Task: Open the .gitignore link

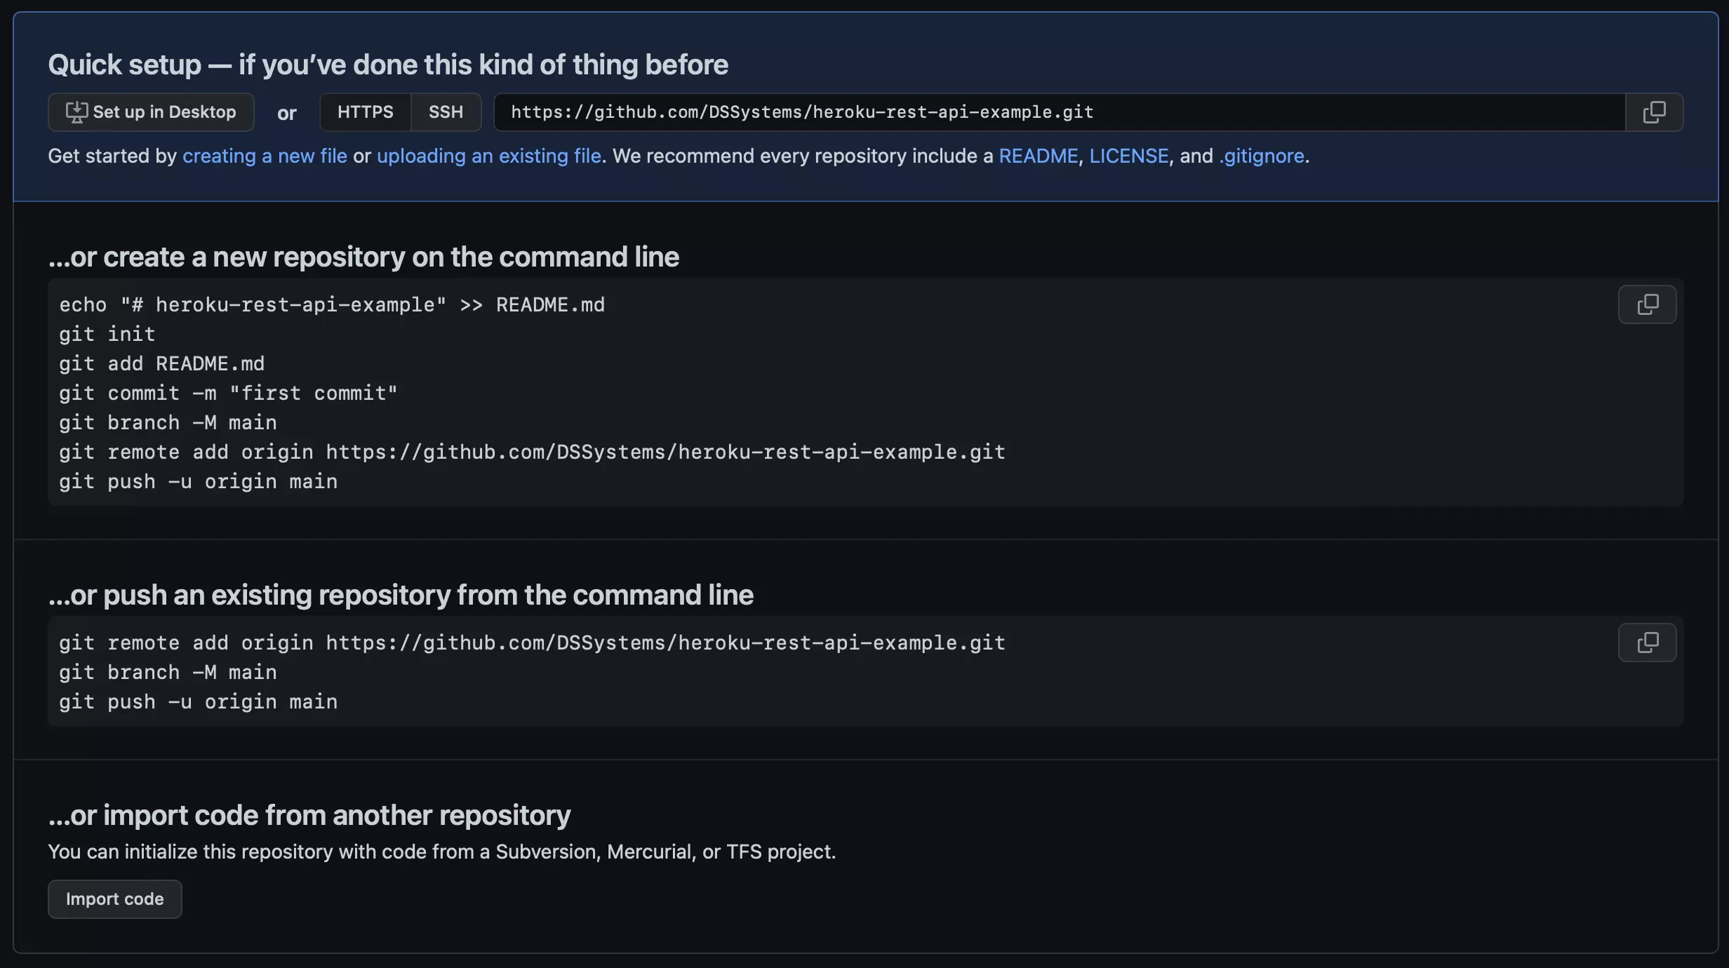Action: (1262, 156)
